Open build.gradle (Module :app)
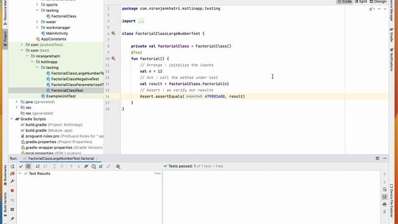The image size is (398, 224). 49,130
